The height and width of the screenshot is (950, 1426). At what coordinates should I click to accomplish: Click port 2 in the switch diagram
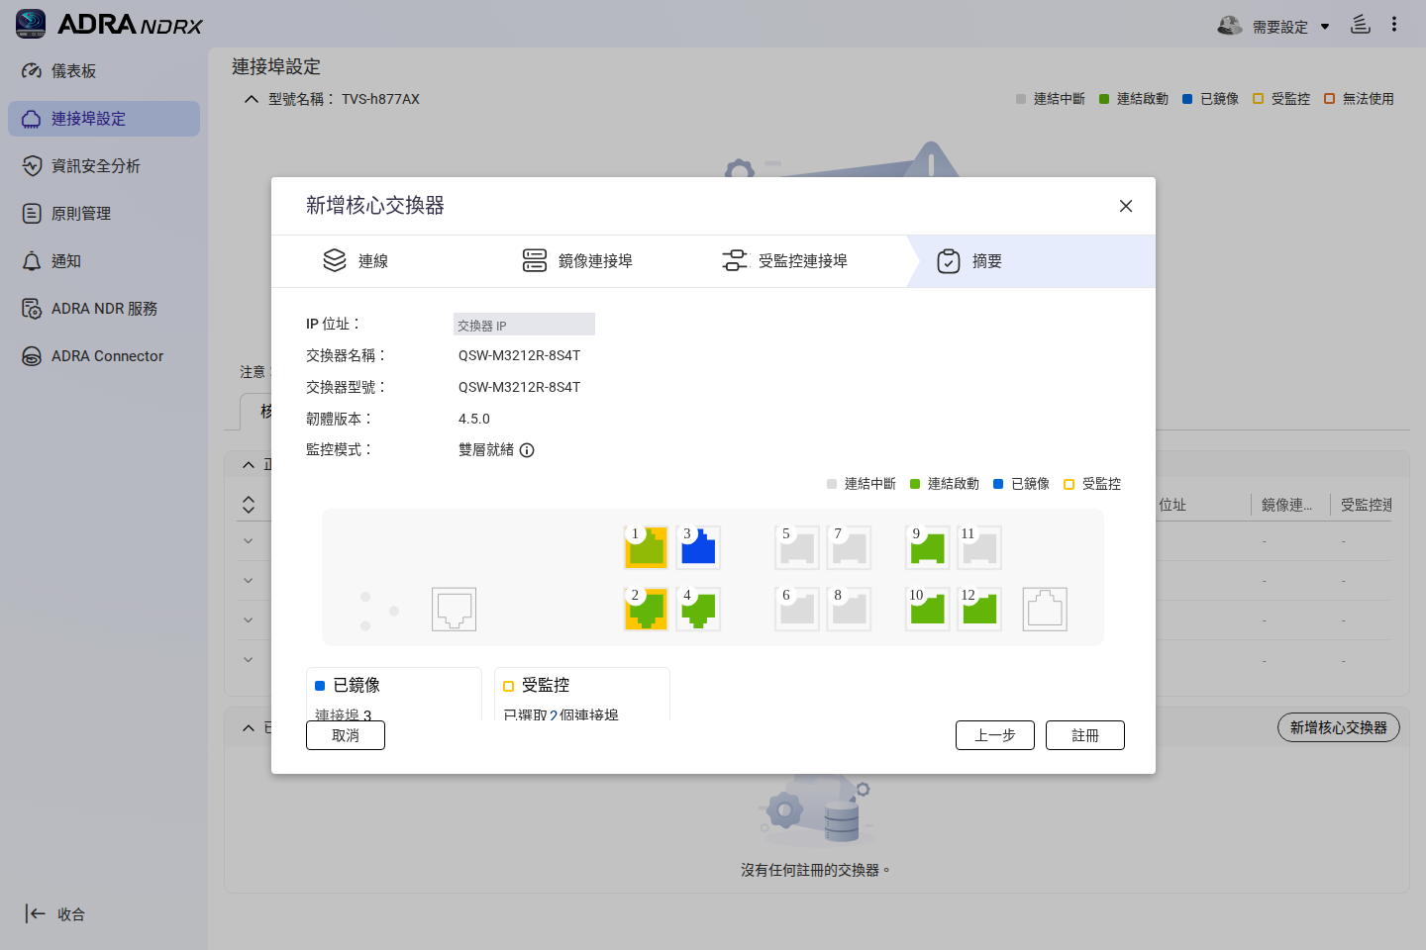647,609
